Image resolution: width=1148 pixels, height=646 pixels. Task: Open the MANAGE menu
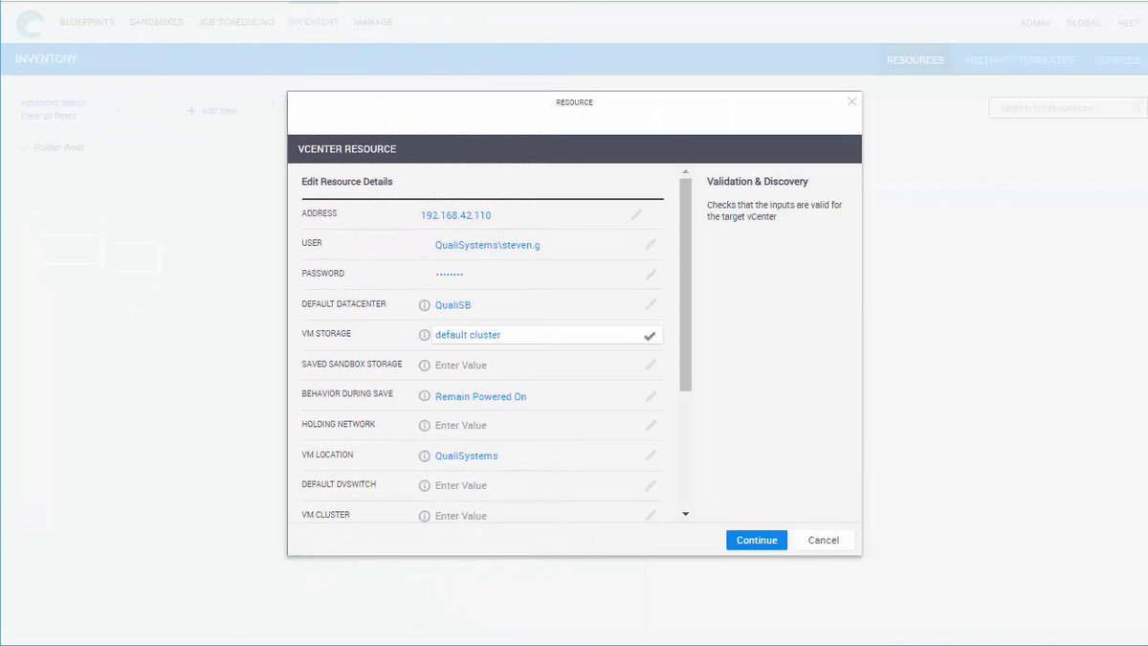pos(373,22)
